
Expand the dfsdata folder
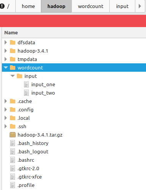click(5, 42)
